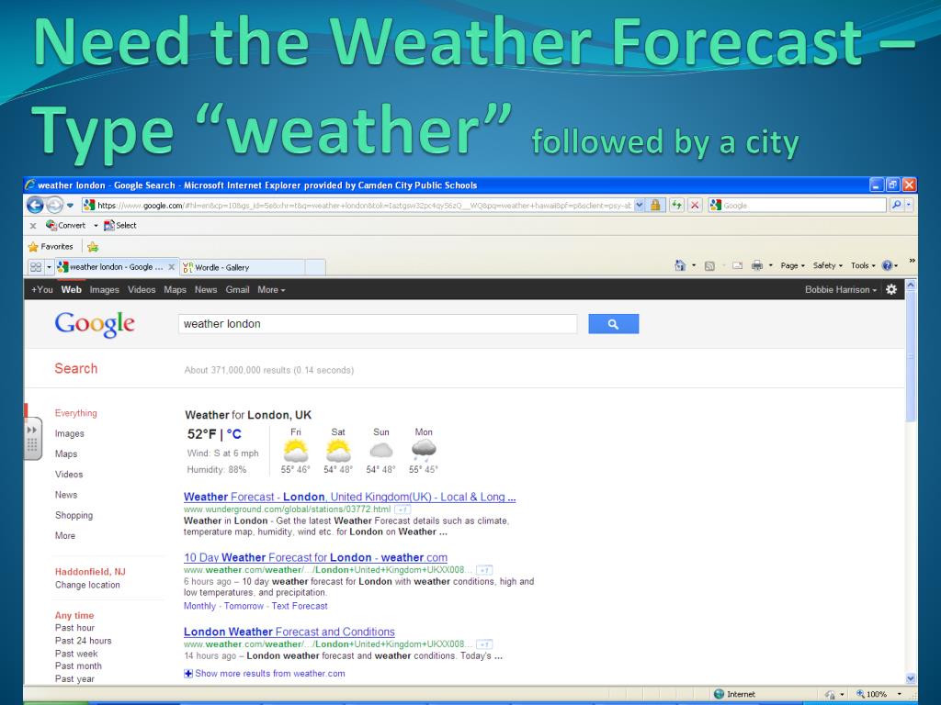Expand the address bar autocomplete dropdown

tap(640, 206)
